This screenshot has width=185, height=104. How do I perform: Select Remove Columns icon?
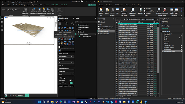(x=165, y=11)
